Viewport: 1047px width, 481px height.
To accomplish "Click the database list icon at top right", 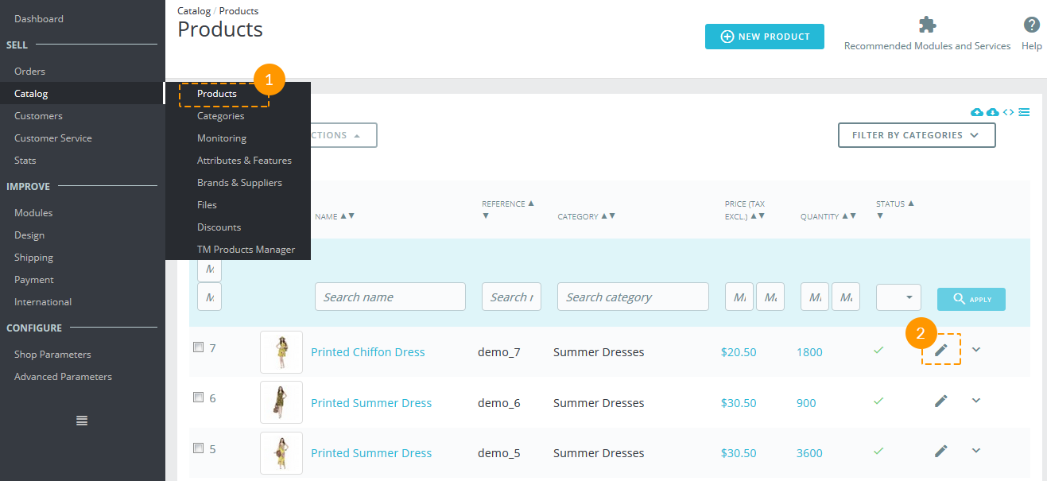I will 1024,112.
